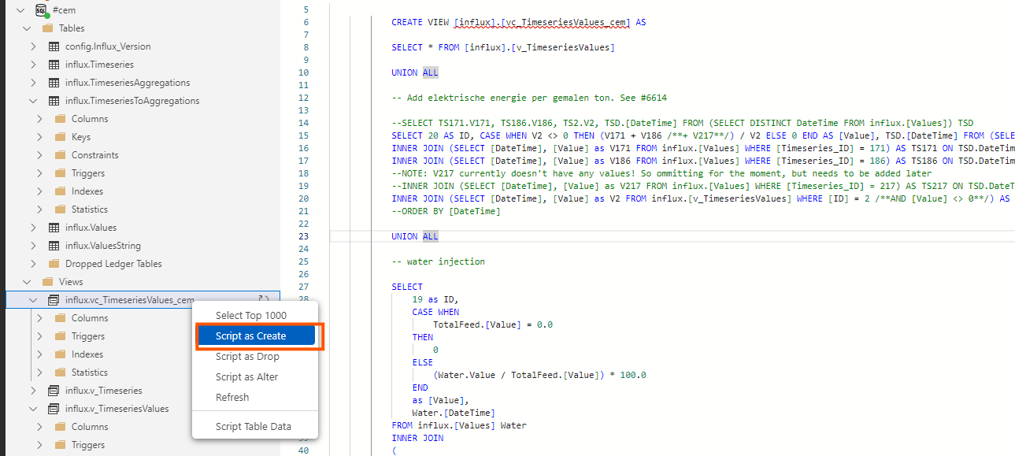Click line number 14 in the gutter
1015x456 pixels.
coord(304,123)
